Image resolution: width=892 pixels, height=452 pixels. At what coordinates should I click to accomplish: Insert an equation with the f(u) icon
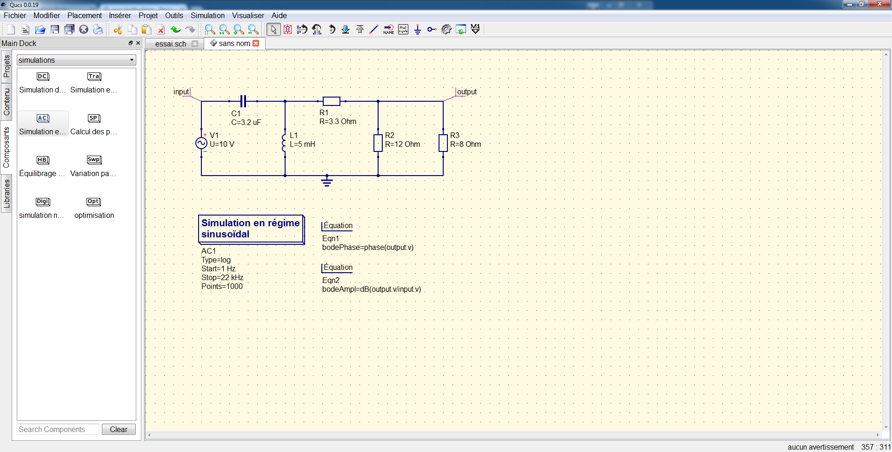point(403,30)
